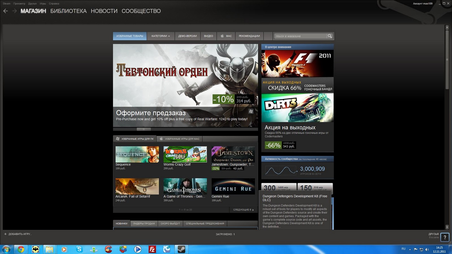Viewport: 452px width, 254px height.
Task: Open the Gemini Rue thumbnail
Action: 233,186
